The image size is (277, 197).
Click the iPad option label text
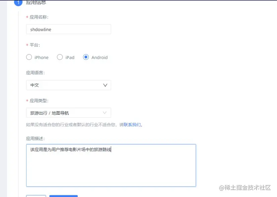(70, 58)
